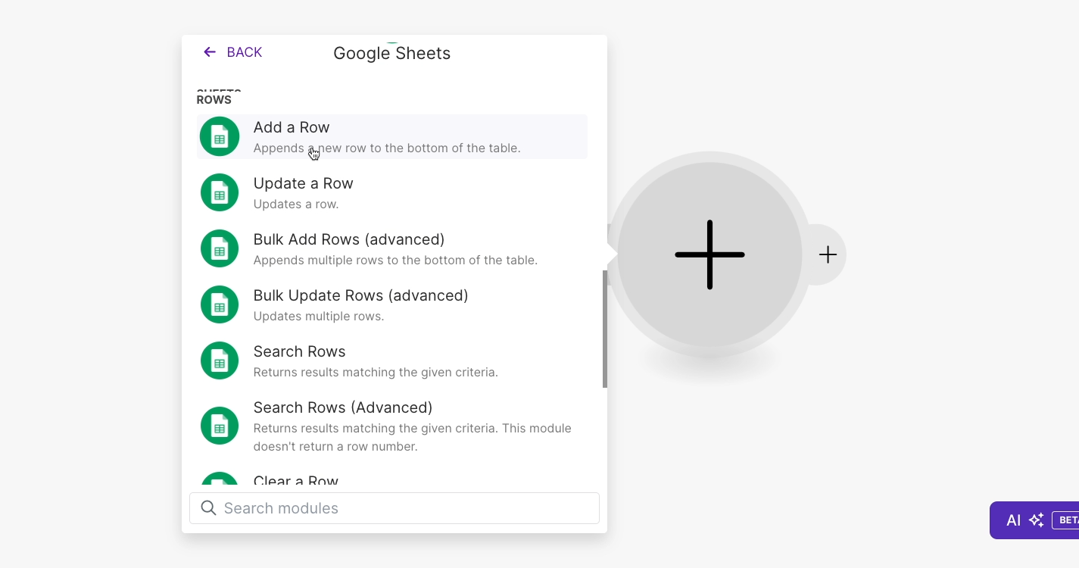
Task: Go BACK to the apps list
Action: pyautogui.click(x=232, y=52)
